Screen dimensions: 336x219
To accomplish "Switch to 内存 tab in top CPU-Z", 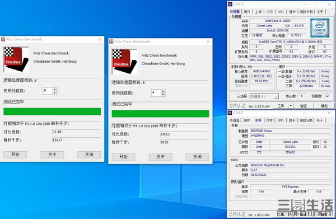I will 269,12.
